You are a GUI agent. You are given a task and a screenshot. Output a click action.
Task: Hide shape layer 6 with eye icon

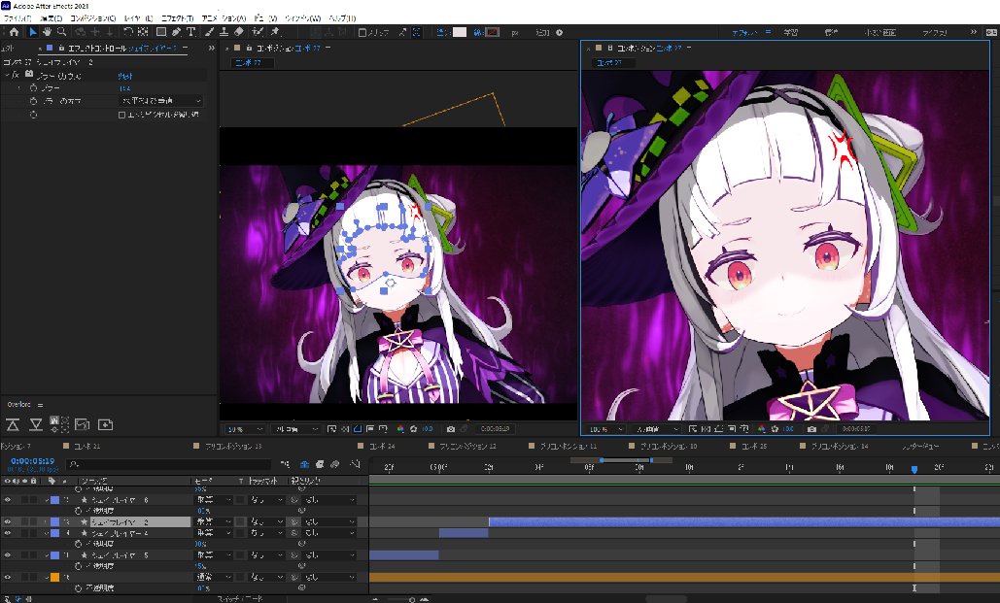8,500
